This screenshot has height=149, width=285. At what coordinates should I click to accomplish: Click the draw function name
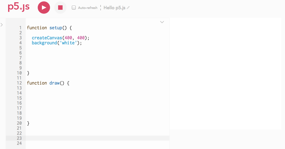tap(54, 83)
